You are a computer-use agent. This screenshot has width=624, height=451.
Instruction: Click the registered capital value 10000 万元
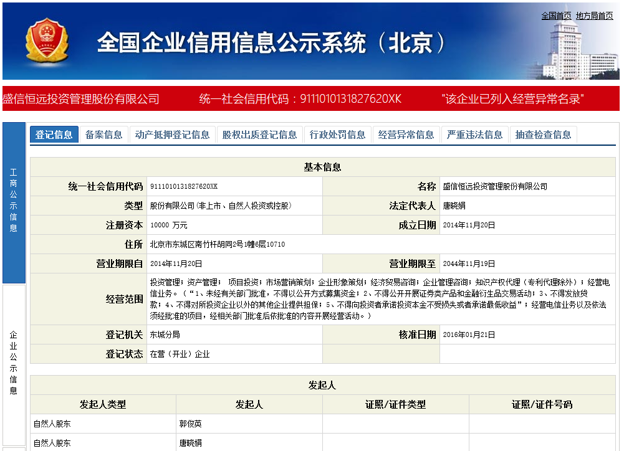[x=169, y=225]
